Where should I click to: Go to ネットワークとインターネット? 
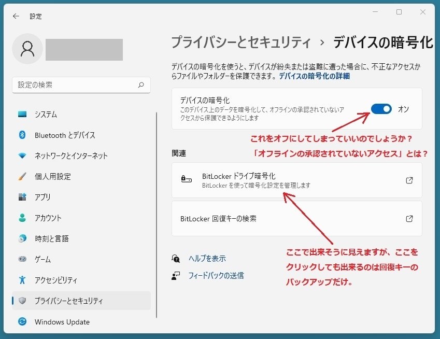(x=81, y=156)
